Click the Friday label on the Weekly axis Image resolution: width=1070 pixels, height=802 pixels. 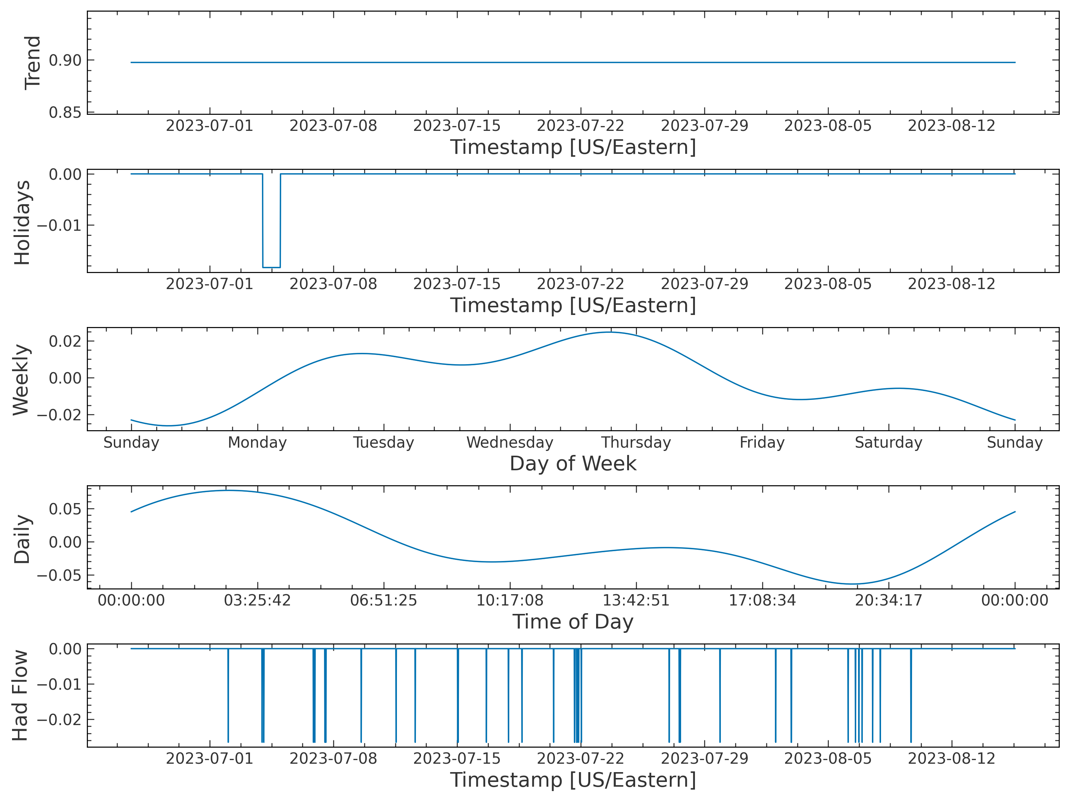pyautogui.click(x=762, y=443)
